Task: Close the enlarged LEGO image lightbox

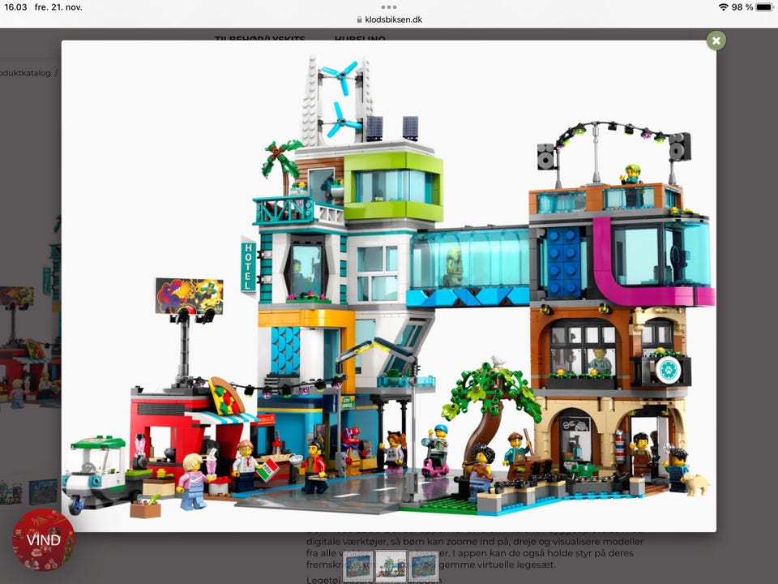Action: tap(716, 41)
